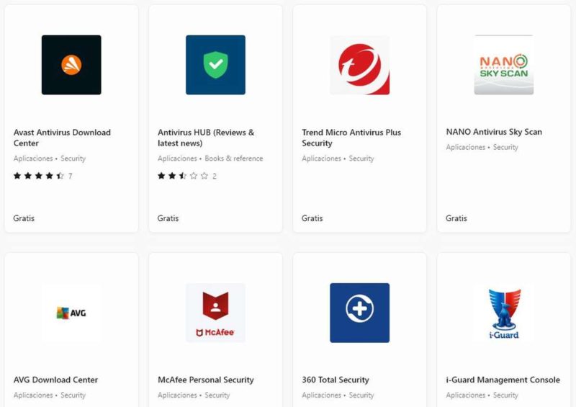Viewport: 576px width, 407px height.
Task: Click the Gratis price on the NANO card
Action: pos(456,218)
